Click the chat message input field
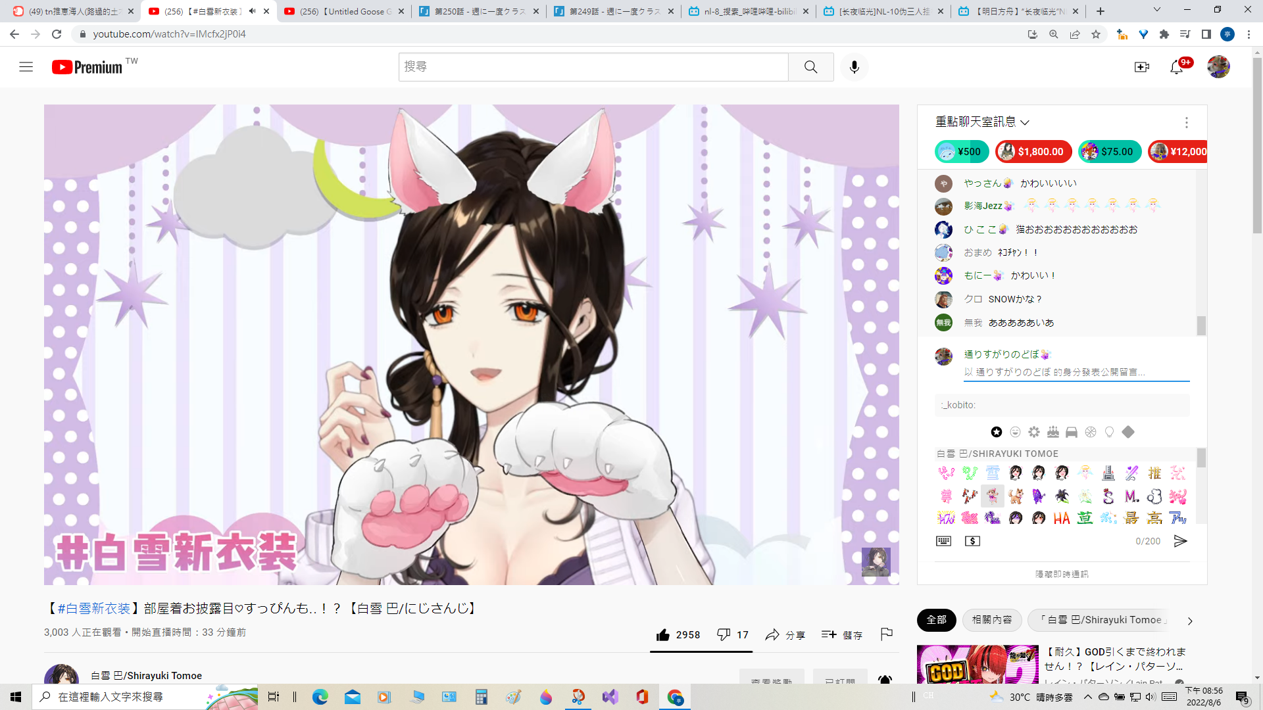The width and height of the screenshot is (1263, 710). (1076, 372)
